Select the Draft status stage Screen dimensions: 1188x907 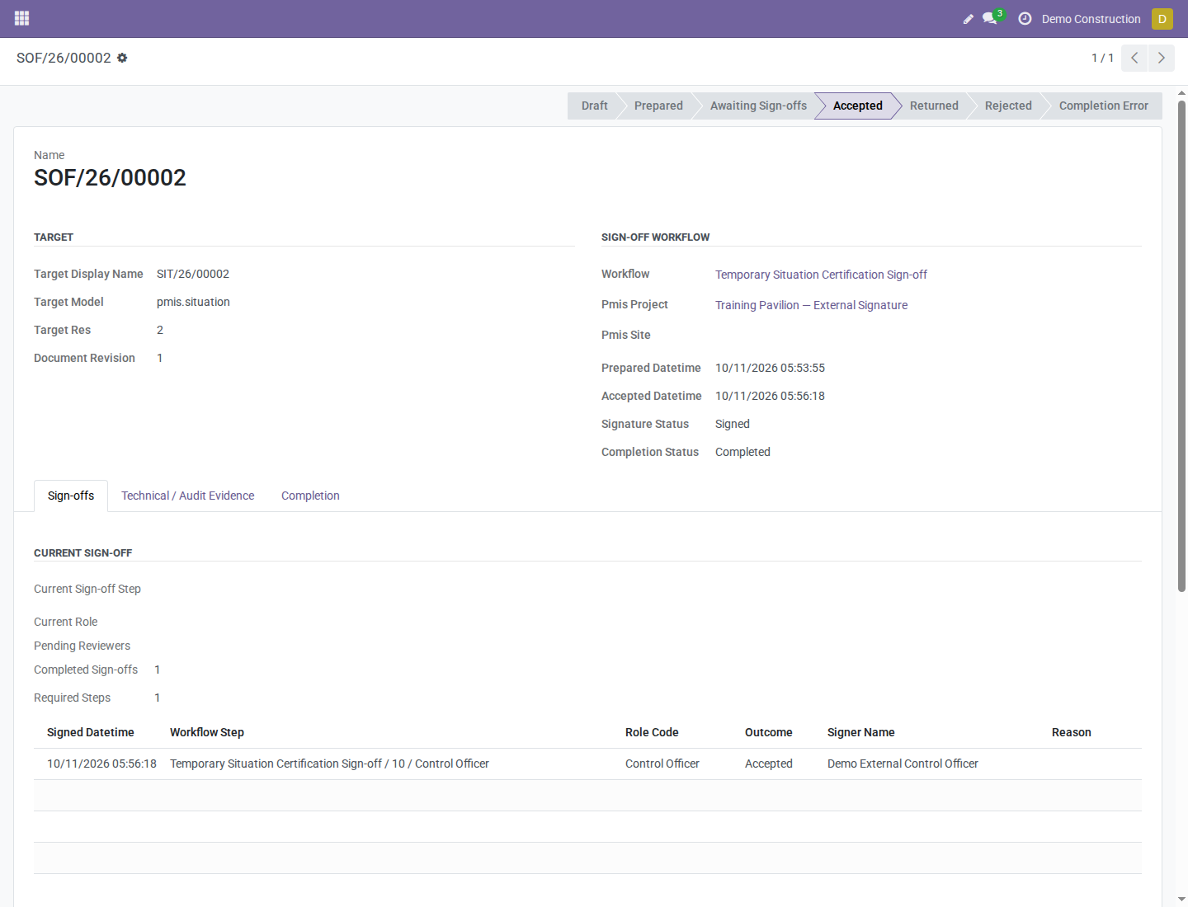594,106
